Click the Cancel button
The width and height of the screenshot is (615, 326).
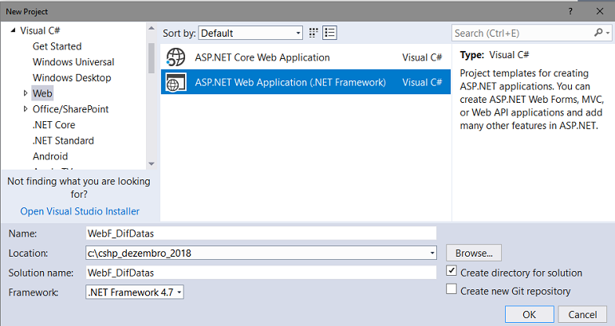click(x=582, y=314)
